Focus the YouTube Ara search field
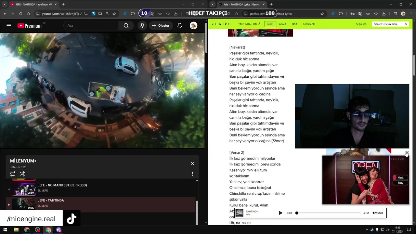This screenshot has width=416, height=234. pos(91,26)
